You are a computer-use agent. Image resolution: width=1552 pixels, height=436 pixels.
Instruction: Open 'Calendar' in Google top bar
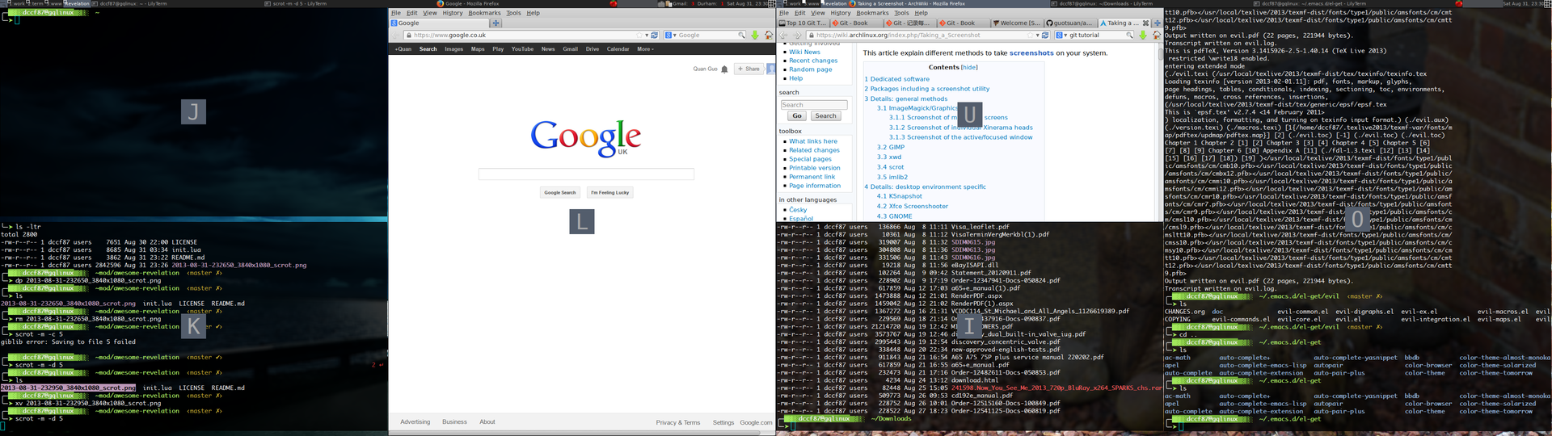tap(618, 49)
